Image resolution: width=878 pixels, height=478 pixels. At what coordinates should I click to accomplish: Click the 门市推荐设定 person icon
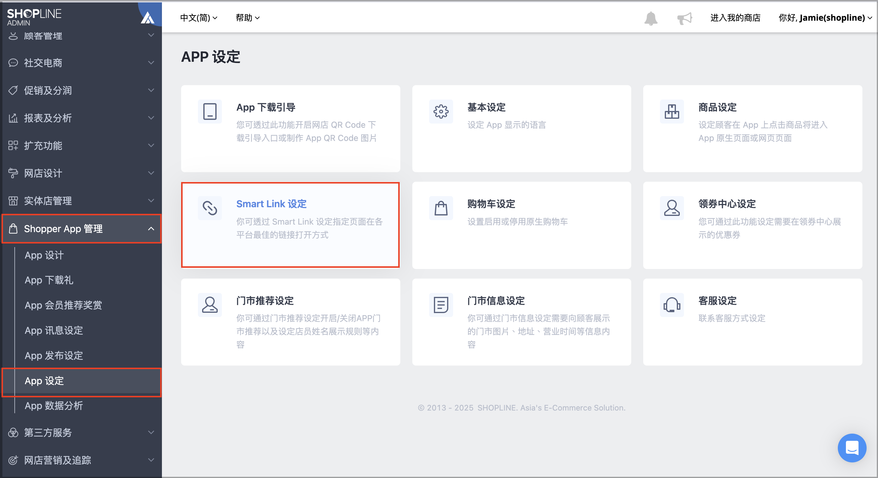tap(210, 305)
